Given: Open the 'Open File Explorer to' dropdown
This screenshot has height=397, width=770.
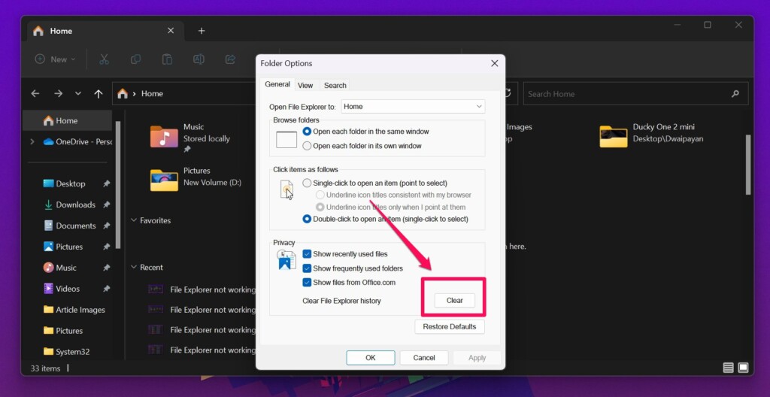Looking at the screenshot, I should tap(413, 107).
